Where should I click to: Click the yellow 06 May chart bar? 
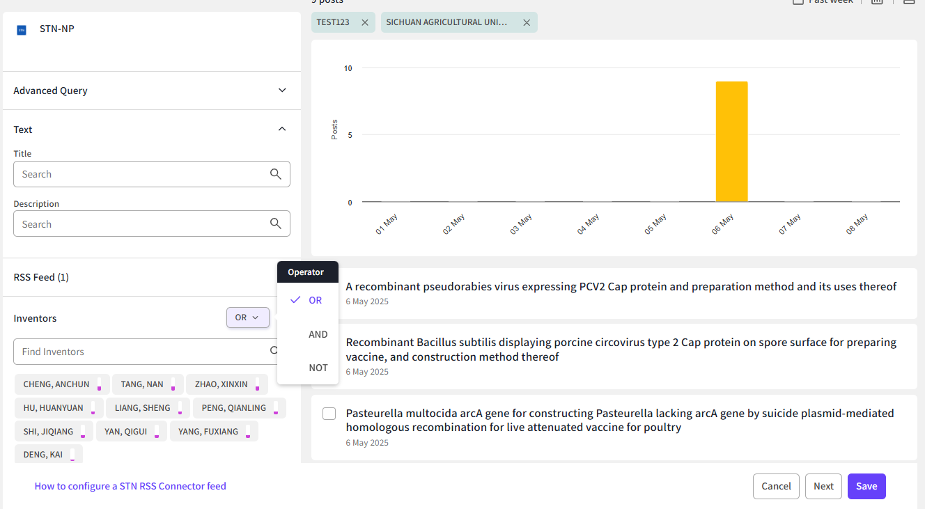pos(731,142)
